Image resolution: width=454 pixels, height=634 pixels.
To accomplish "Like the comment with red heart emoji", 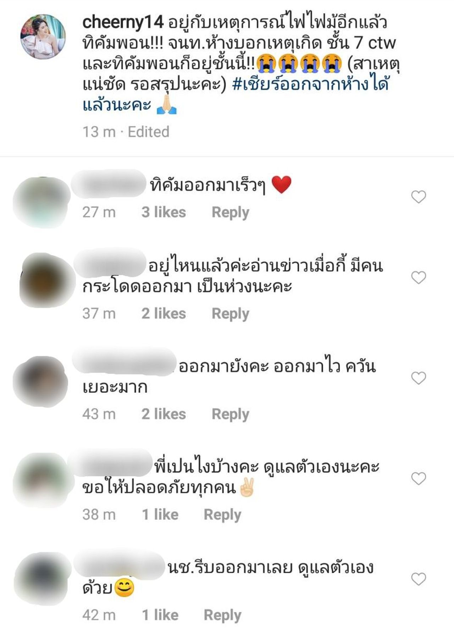I will (x=419, y=197).
